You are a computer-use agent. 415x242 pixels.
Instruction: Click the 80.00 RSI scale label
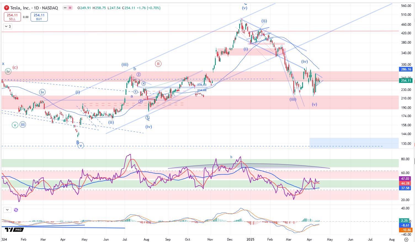(405, 159)
